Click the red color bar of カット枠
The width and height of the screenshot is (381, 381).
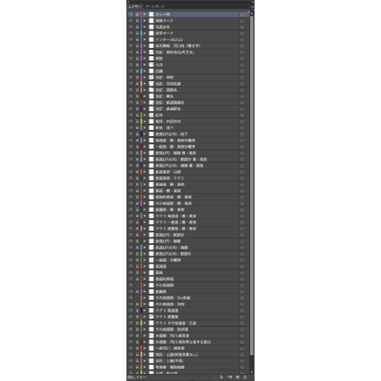141,14
